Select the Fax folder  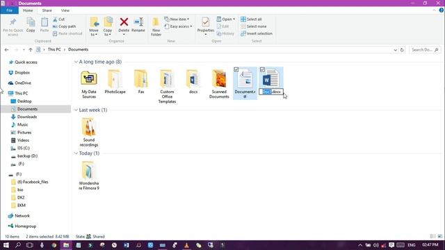[141, 82]
